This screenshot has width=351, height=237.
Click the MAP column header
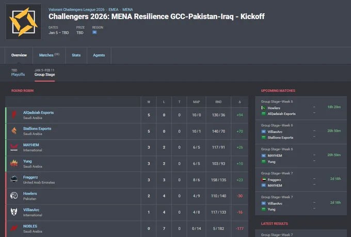click(x=196, y=102)
